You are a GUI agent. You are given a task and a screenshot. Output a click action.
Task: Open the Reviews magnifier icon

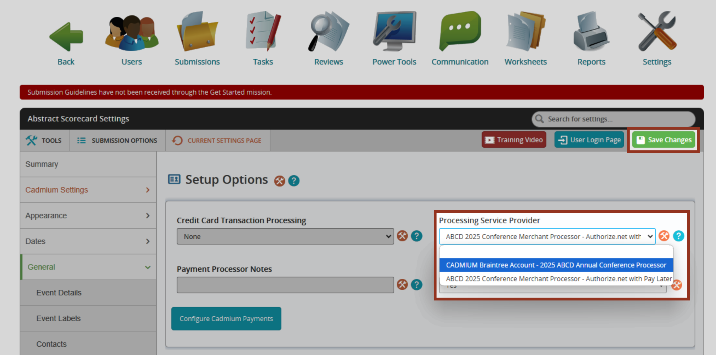point(328,32)
